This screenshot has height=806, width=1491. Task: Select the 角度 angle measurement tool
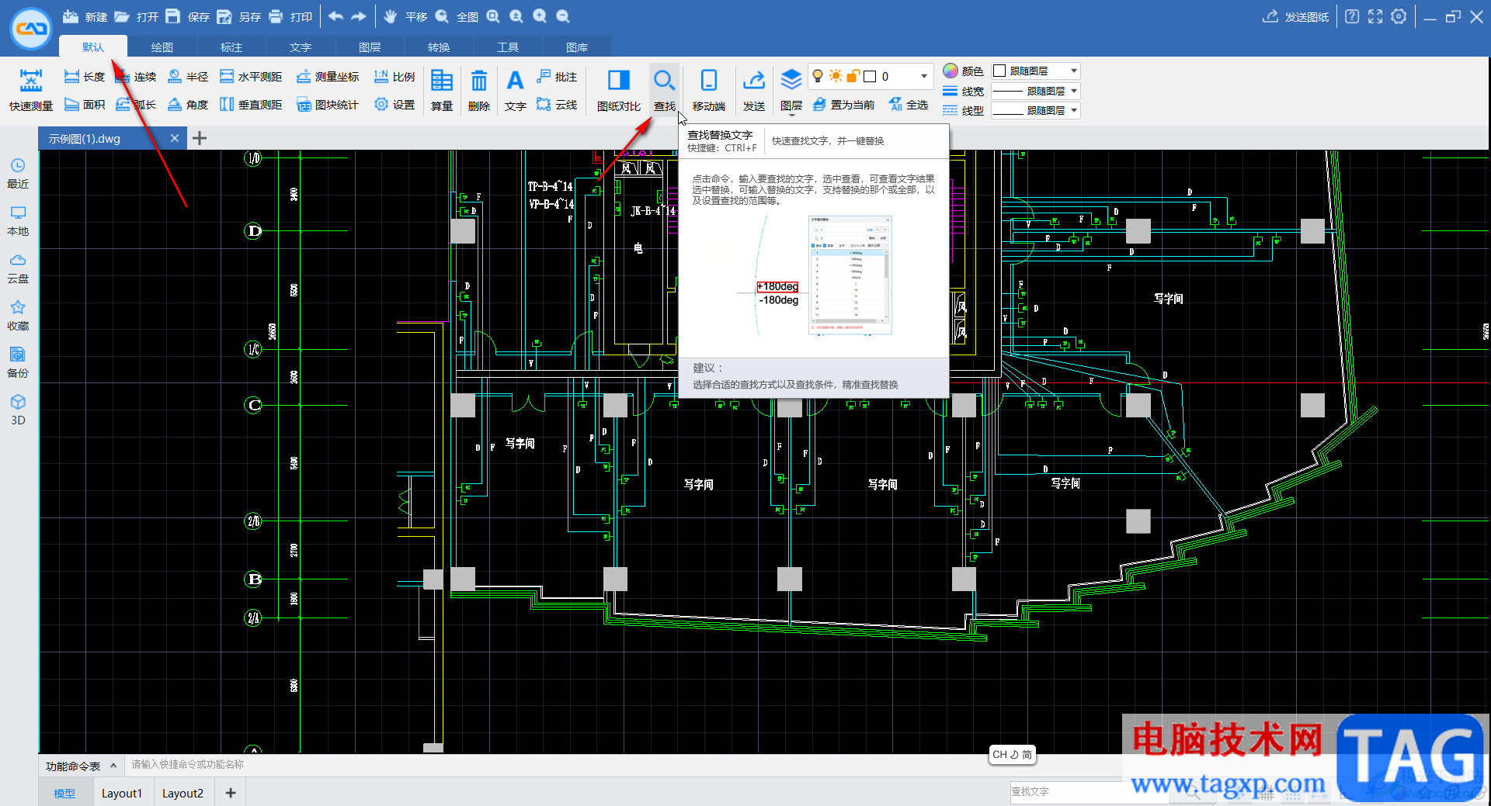(188, 105)
